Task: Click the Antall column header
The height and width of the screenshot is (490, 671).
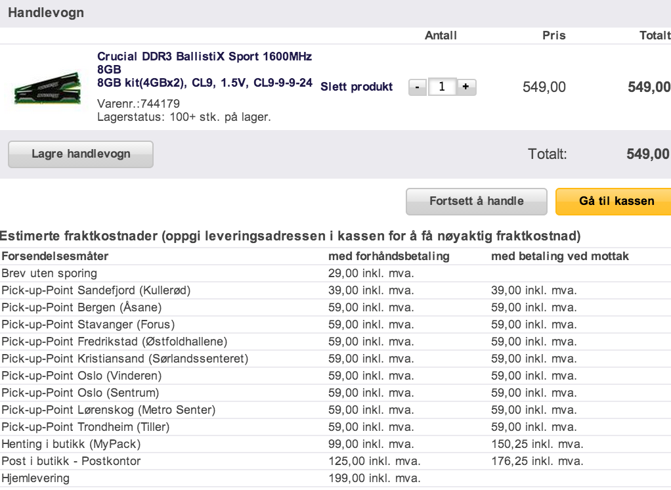Action: (x=441, y=35)
